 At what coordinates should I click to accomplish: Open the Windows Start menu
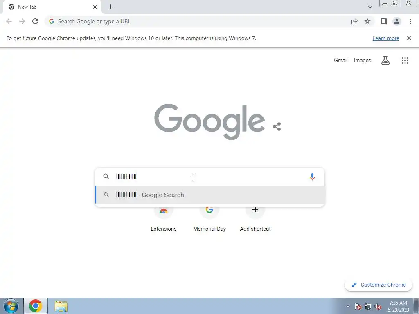(11, 306)
